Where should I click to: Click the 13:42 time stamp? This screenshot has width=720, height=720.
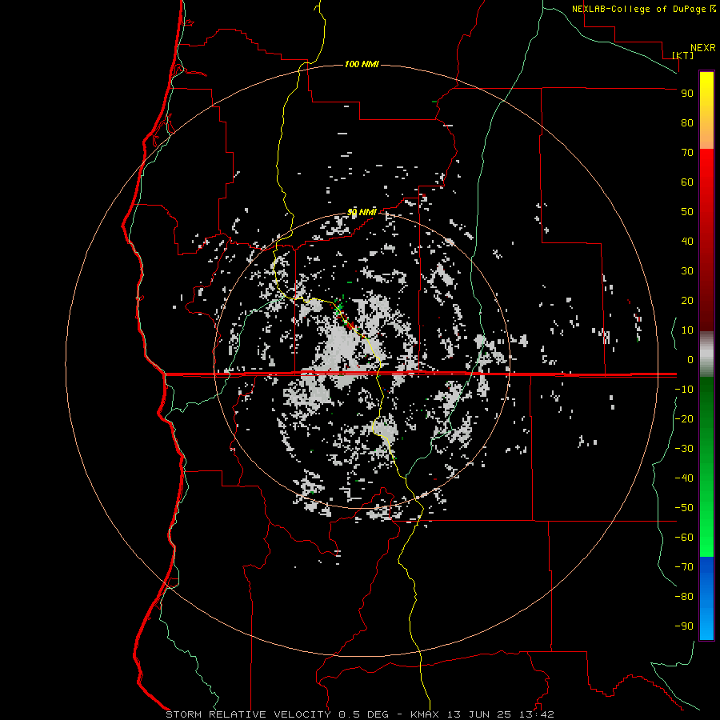coord(537,714)
